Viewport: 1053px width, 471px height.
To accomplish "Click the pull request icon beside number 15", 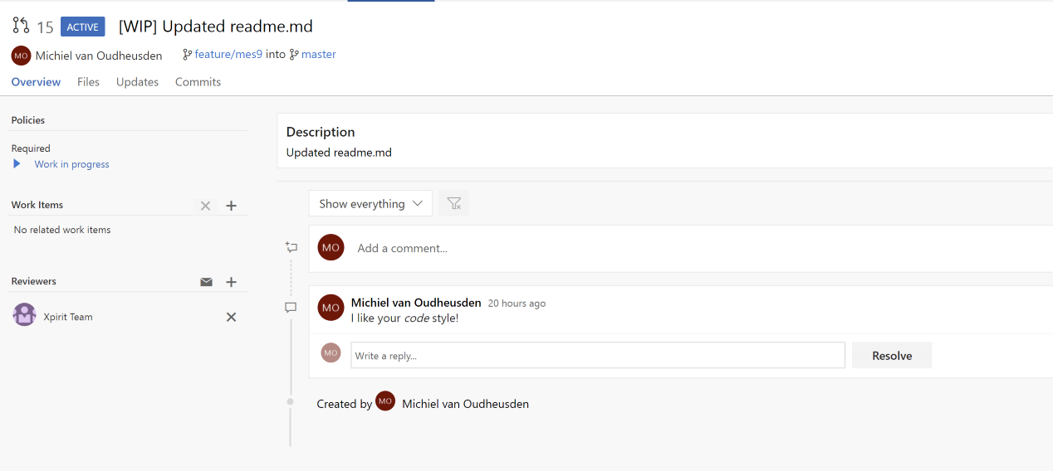I will [21, 26].
